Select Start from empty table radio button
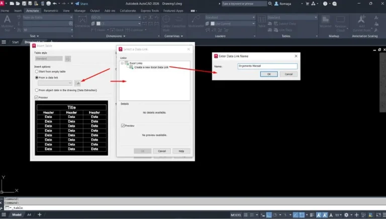 (x=37, y=72)
